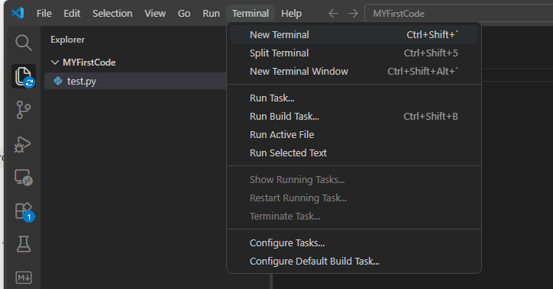This screenshot has width=553, height=289.
Task: Select Configure Default Build Task...
Action: pos(354,262)
